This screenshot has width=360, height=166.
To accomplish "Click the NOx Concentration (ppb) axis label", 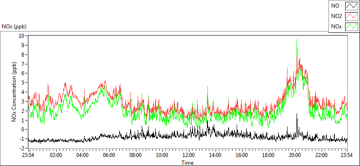I will point(14,91).
